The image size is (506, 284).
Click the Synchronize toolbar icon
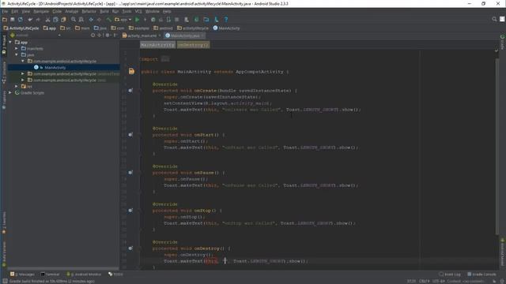[21, 20]
